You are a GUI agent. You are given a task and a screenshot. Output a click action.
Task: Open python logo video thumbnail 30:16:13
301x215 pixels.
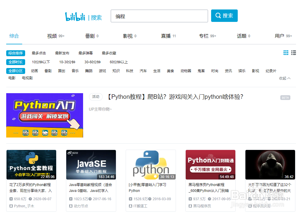tap(151, 165)
